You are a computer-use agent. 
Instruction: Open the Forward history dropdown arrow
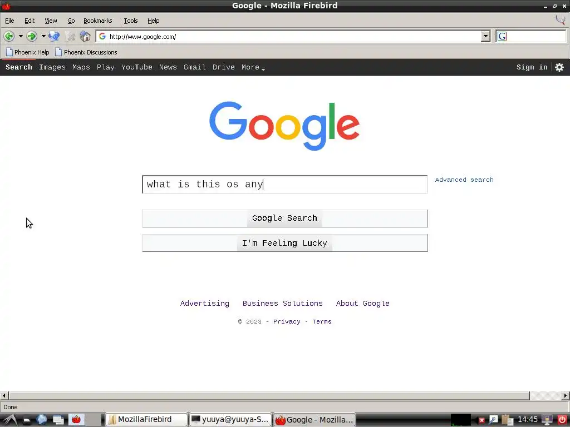pos(43,36)
